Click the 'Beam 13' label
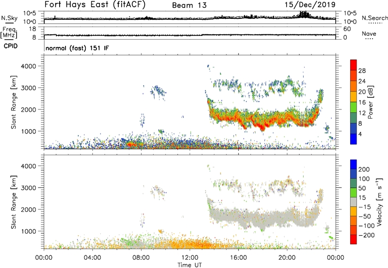388x268 pixels. (189, 5)
